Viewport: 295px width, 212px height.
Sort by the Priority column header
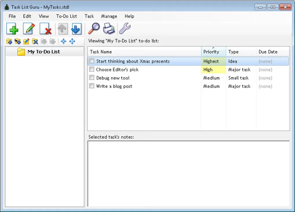point(213,52)
